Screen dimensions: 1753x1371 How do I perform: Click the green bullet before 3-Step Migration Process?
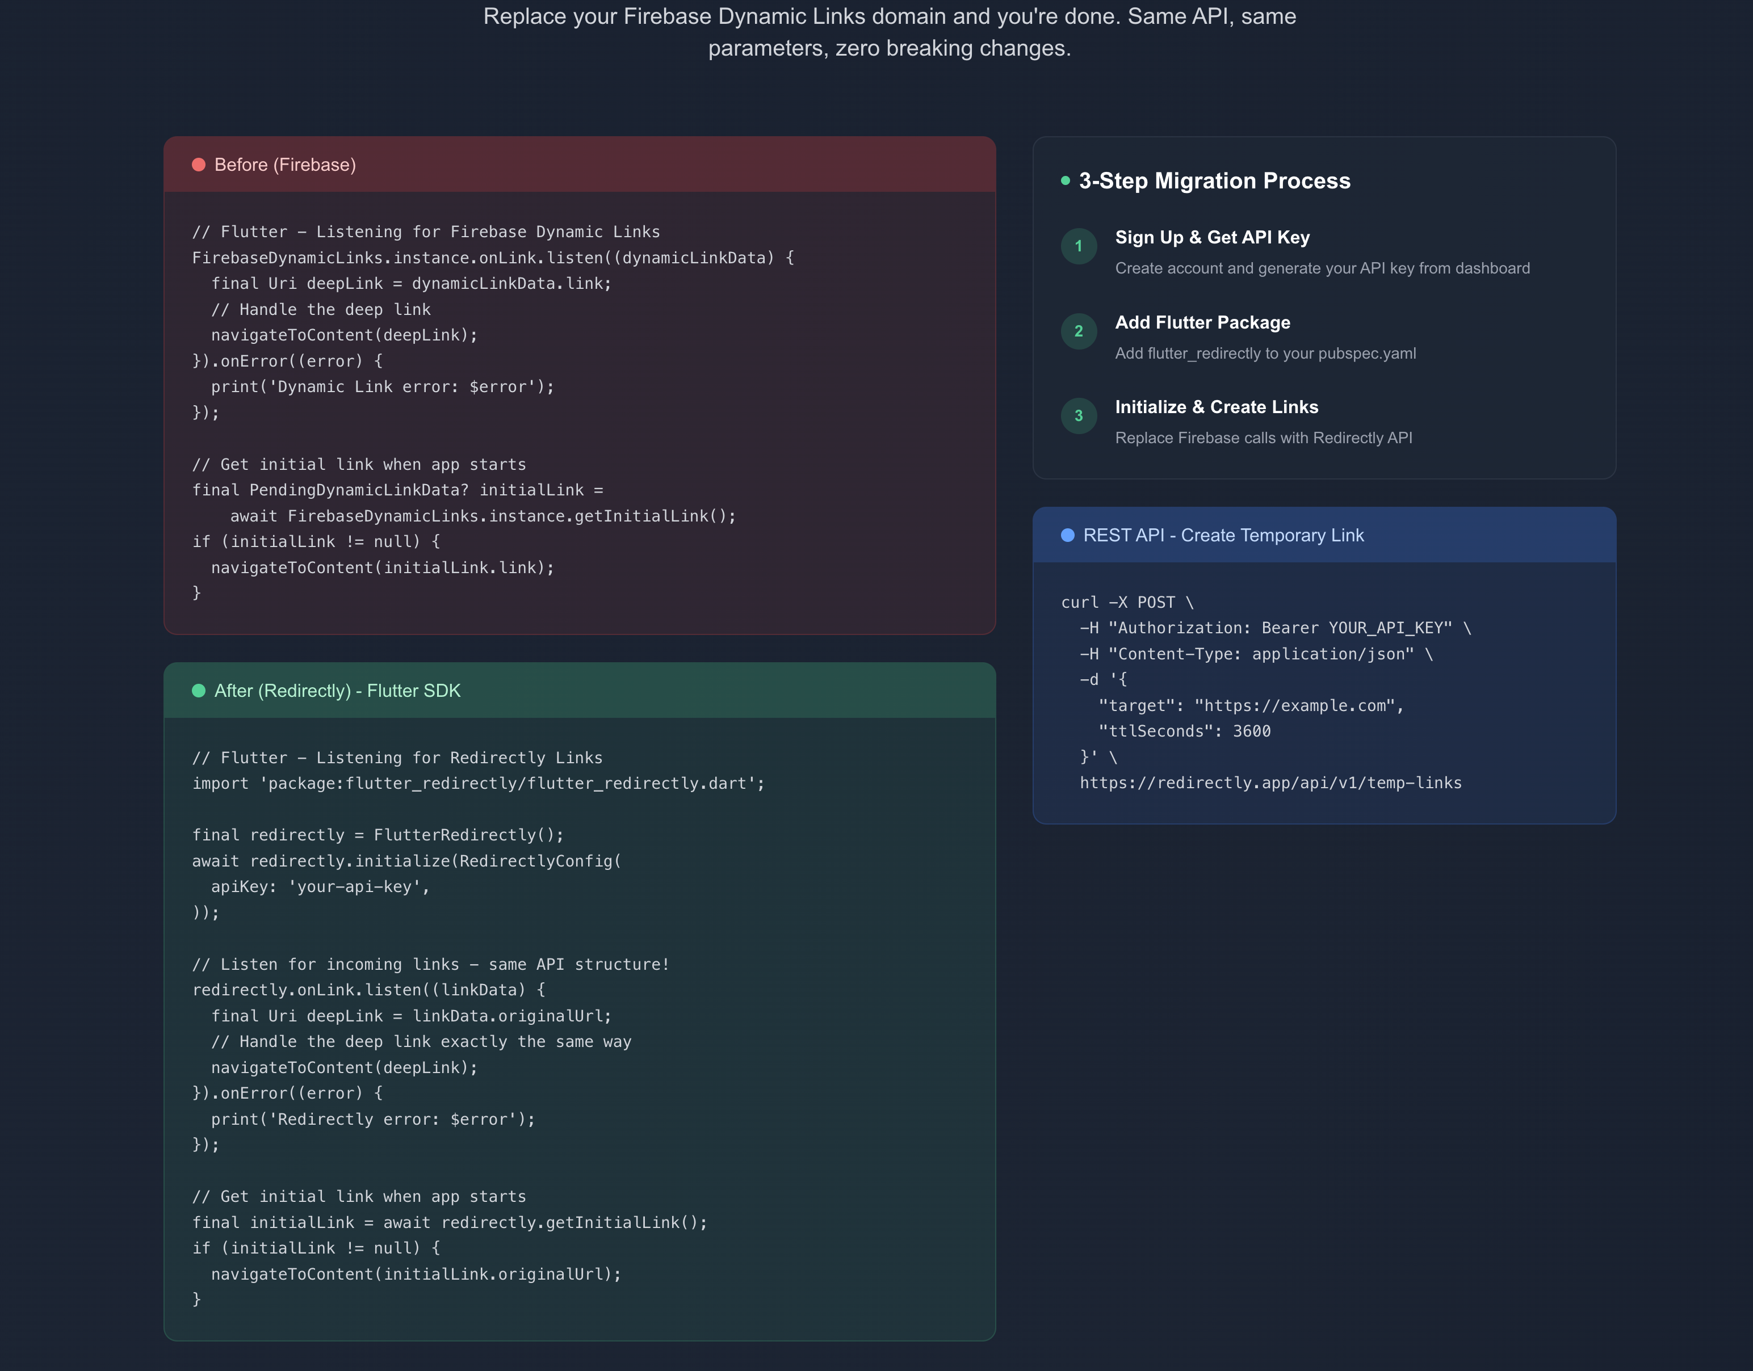pyautogui.click(x=1065, y=180)
